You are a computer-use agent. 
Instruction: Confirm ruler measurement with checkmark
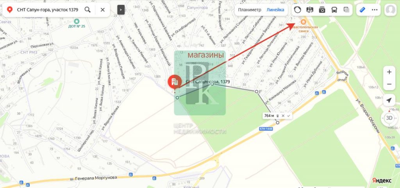[x=289, y=116]
